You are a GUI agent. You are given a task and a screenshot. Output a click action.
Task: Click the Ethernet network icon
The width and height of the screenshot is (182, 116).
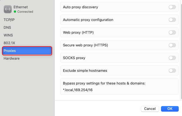click(8, 9)
